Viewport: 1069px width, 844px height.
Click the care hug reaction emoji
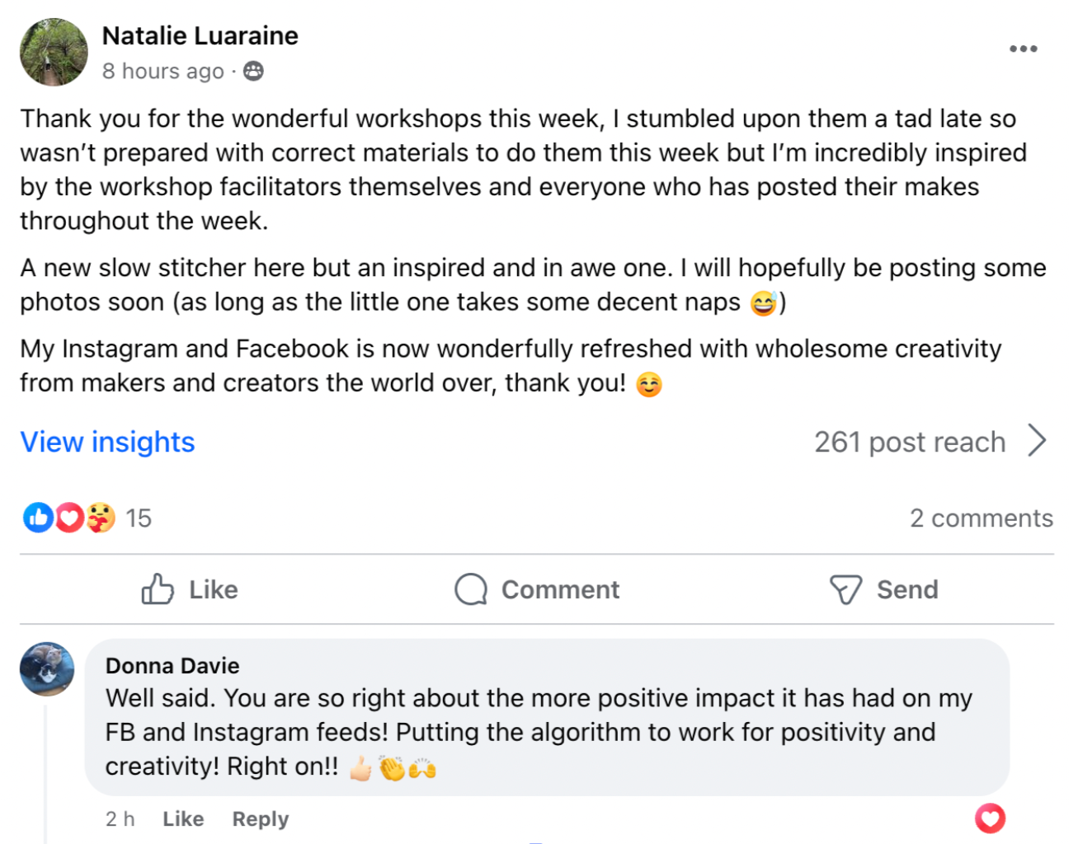click(100, 518)
